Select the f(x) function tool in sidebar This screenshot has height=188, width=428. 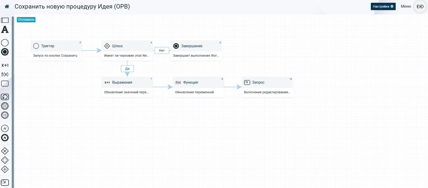[x=5, y=74]
